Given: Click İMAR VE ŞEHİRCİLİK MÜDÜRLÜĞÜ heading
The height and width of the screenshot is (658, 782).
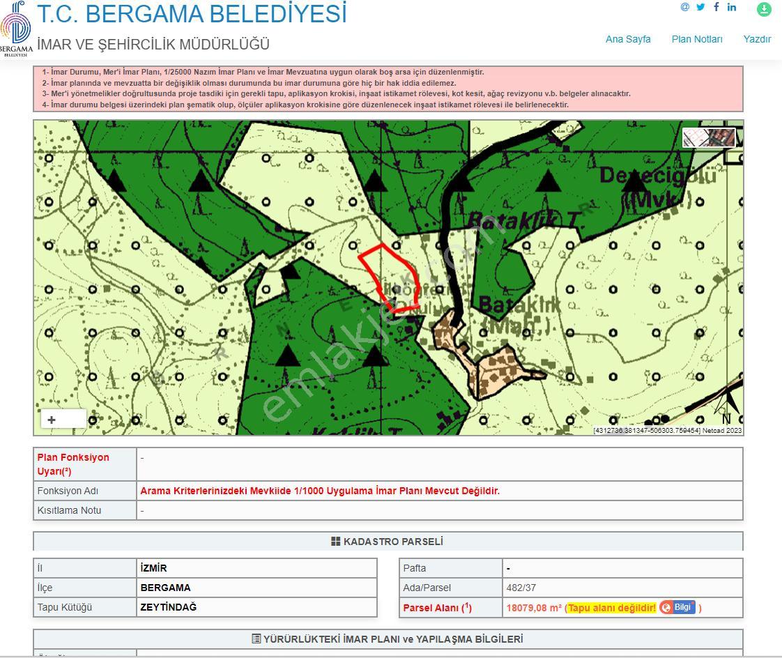Looking at the screenshot, I should click(153, 45).
